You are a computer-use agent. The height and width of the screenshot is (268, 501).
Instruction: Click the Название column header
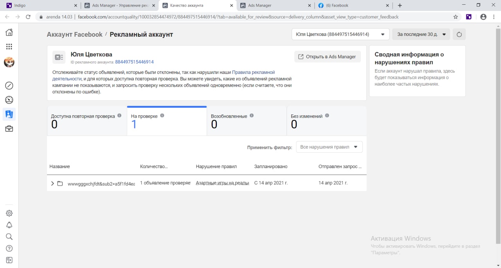(59, 166)
